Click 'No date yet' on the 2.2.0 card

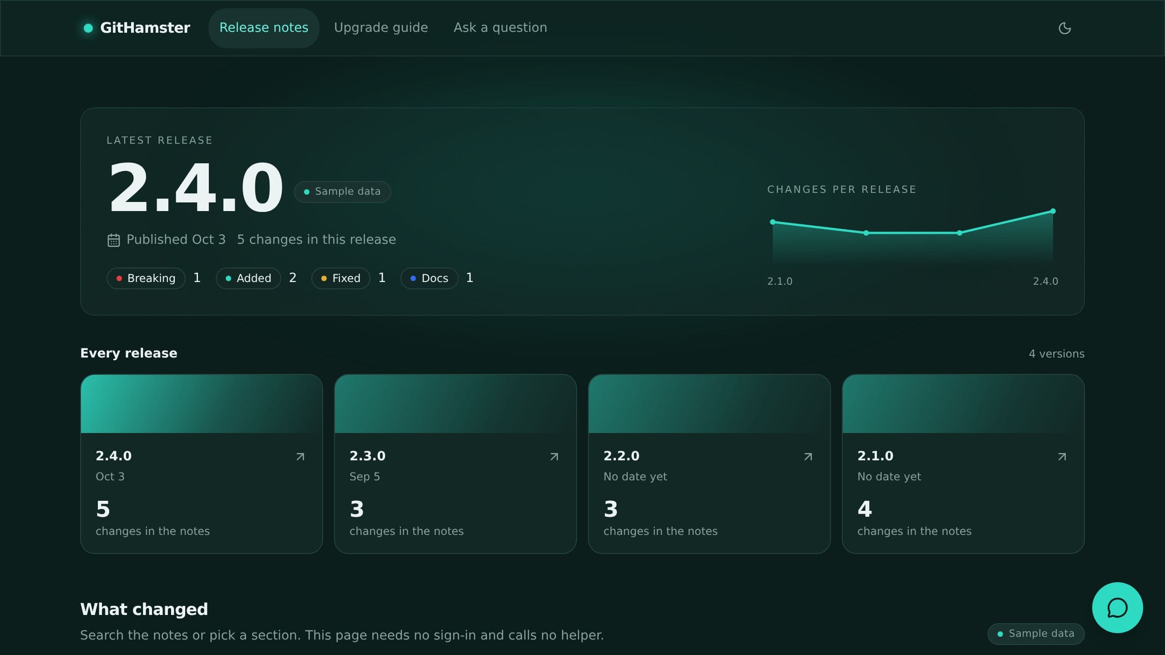pyautogui.click(x=635, y=477)
